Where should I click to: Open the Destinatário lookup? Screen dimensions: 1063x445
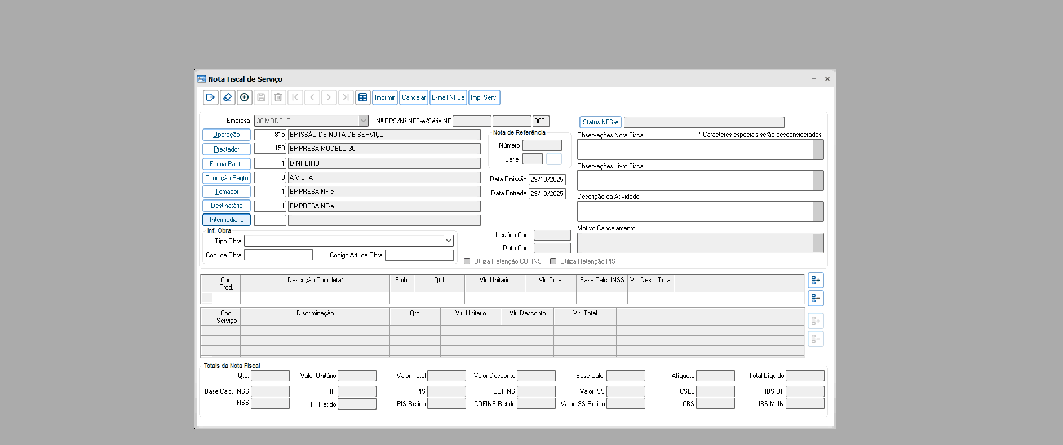click(227, 206)
